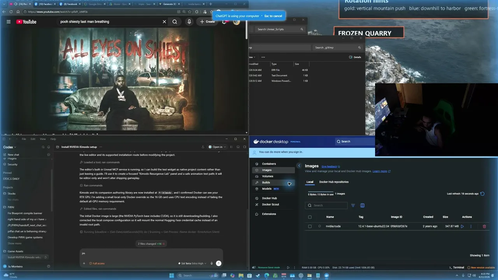
Task: Show more PiffAI chats
Action: 14,243
